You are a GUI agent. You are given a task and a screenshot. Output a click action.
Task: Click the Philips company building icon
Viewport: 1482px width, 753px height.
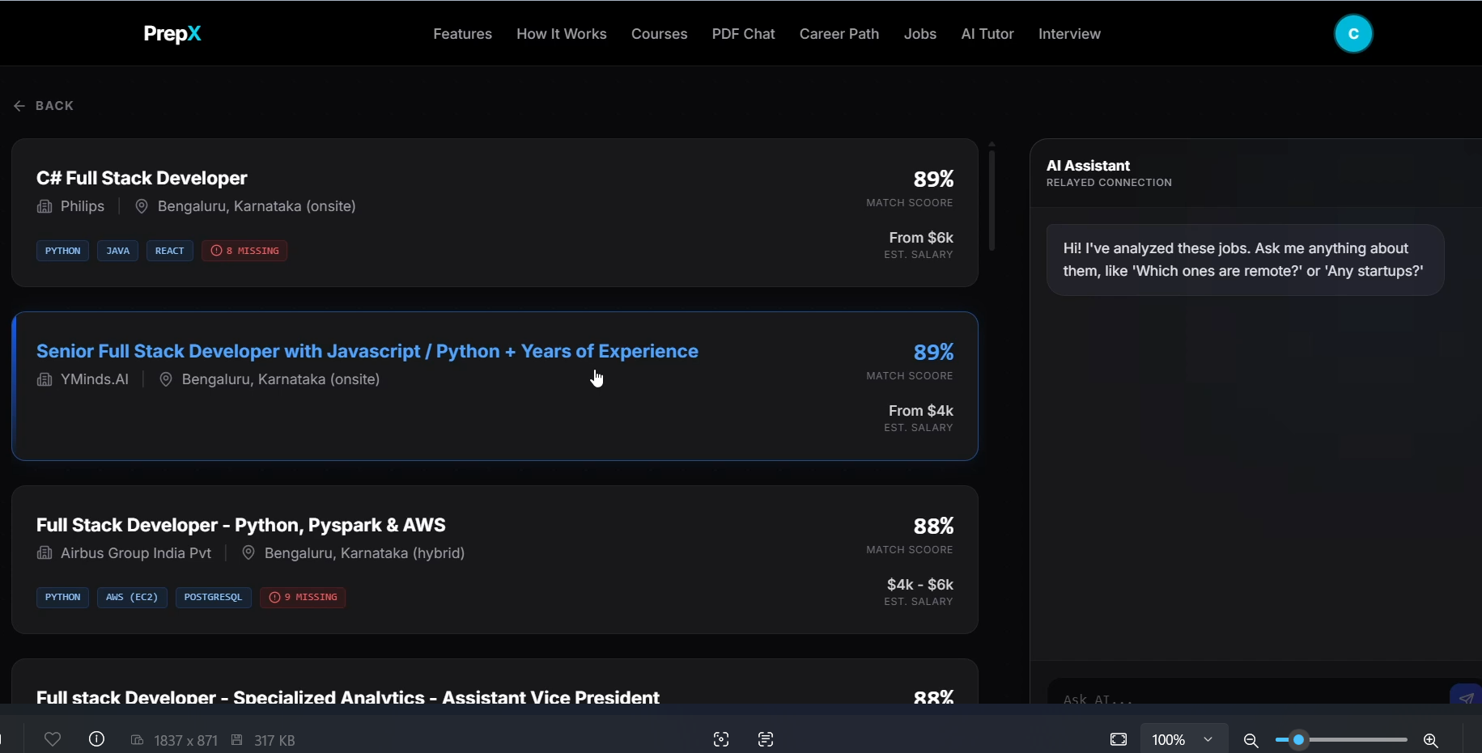45,207
